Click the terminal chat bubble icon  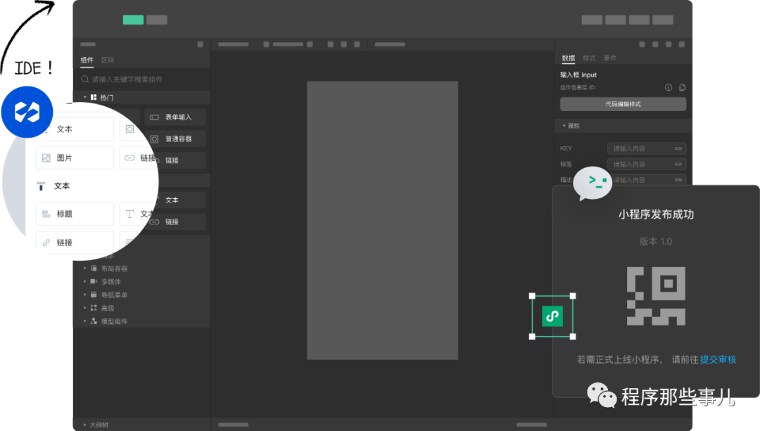pos(593,183)
